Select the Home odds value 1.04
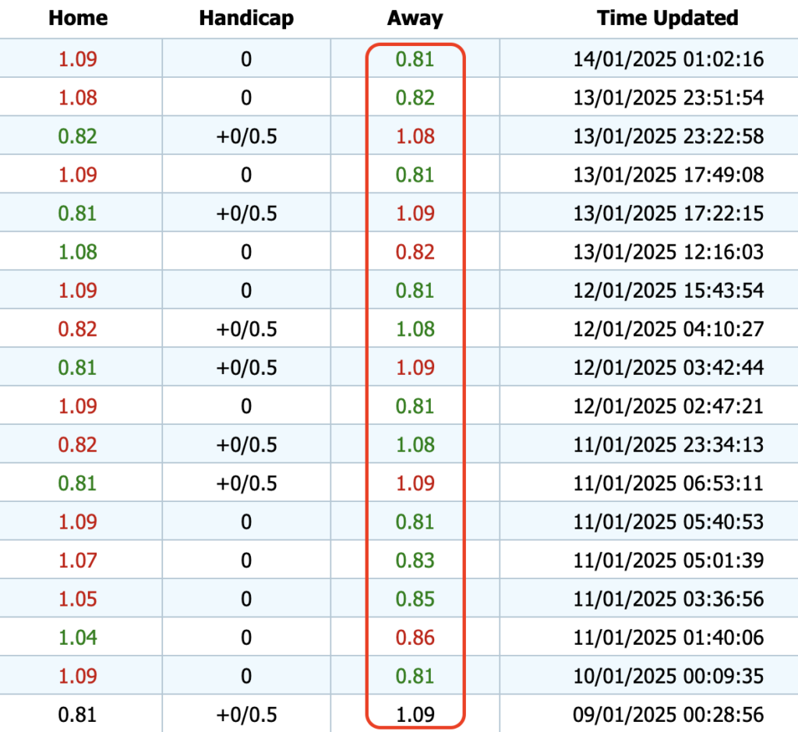798x732 pixels. coord(79,637)
